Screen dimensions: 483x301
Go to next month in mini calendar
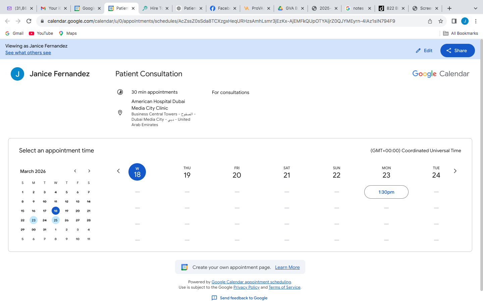click(x=89, y=171)
